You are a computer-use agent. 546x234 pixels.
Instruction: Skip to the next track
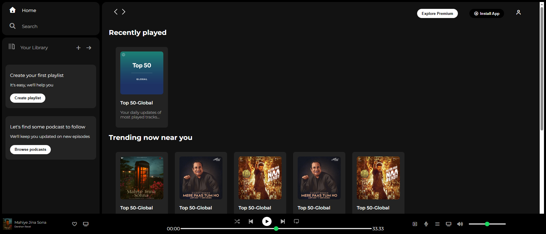(283, 221)
